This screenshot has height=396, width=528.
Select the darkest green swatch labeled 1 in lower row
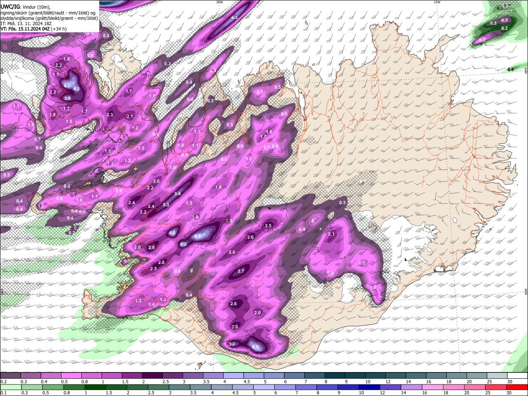coord(95,387)
